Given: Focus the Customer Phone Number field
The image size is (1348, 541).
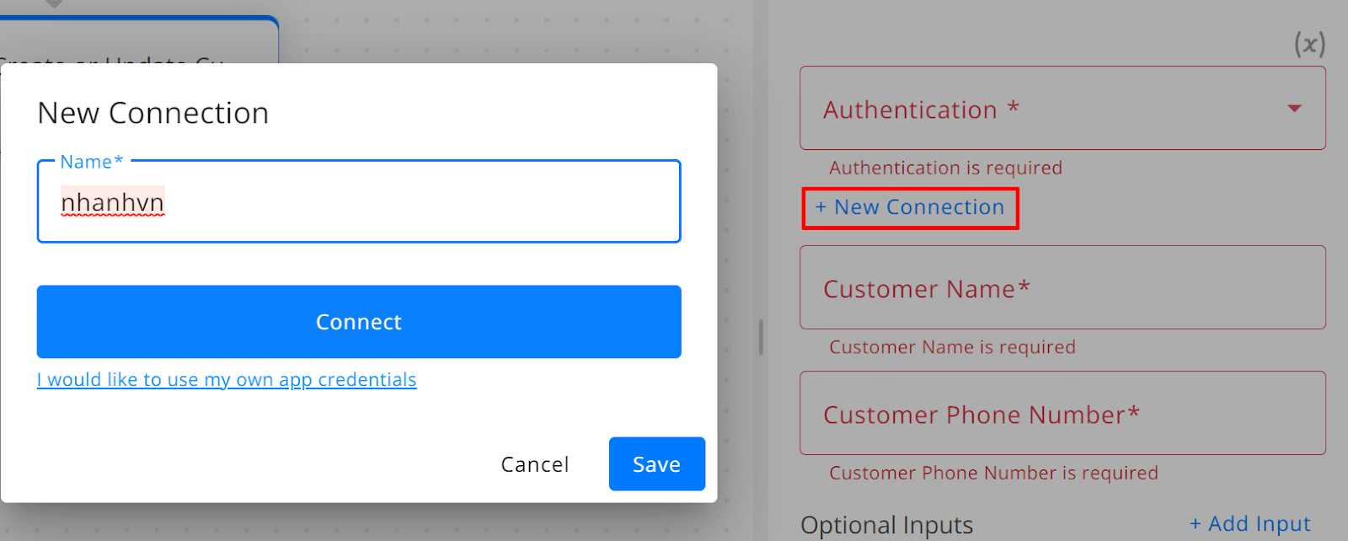Looking at the screenshot, I should (x=1062, y=413).
